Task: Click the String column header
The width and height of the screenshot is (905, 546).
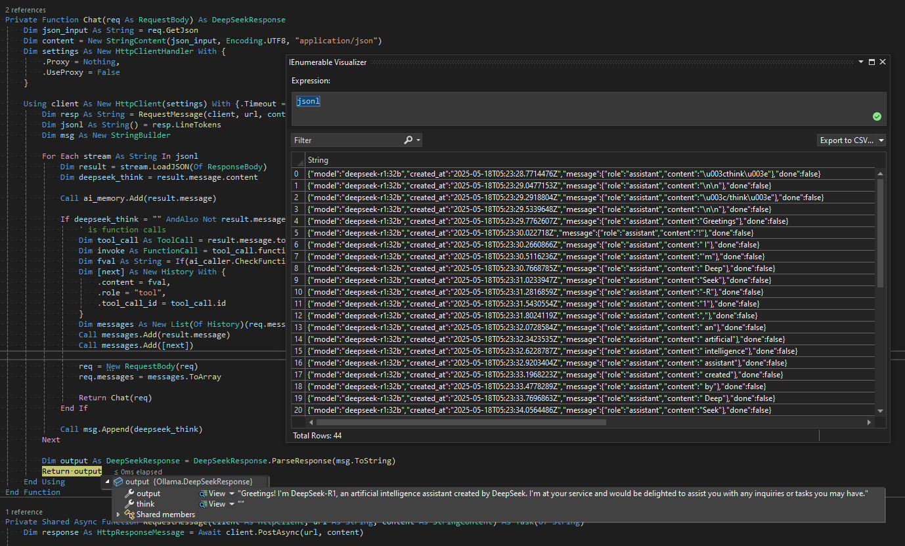Action: tap(318, 160)
